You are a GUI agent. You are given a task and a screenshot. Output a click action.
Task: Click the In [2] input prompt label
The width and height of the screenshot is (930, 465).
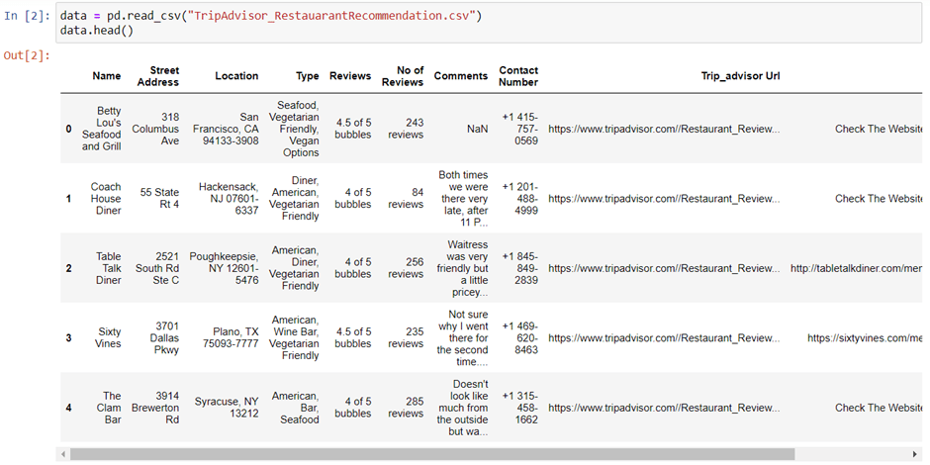27,16
